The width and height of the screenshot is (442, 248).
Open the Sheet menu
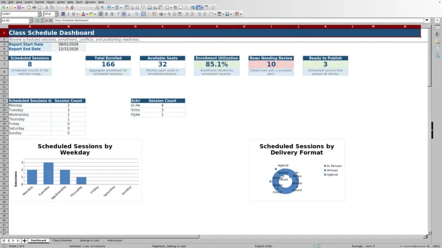(x=61, y=2)
